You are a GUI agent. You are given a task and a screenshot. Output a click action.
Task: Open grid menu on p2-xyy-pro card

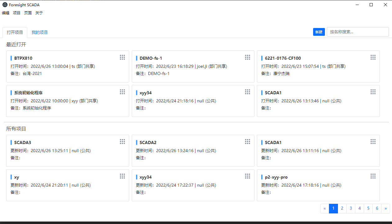[373, 176]
